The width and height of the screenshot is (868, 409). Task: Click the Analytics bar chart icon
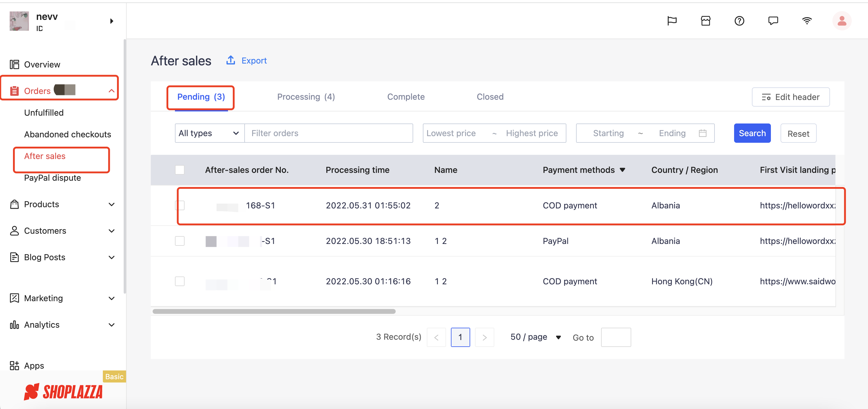[14, 325]
